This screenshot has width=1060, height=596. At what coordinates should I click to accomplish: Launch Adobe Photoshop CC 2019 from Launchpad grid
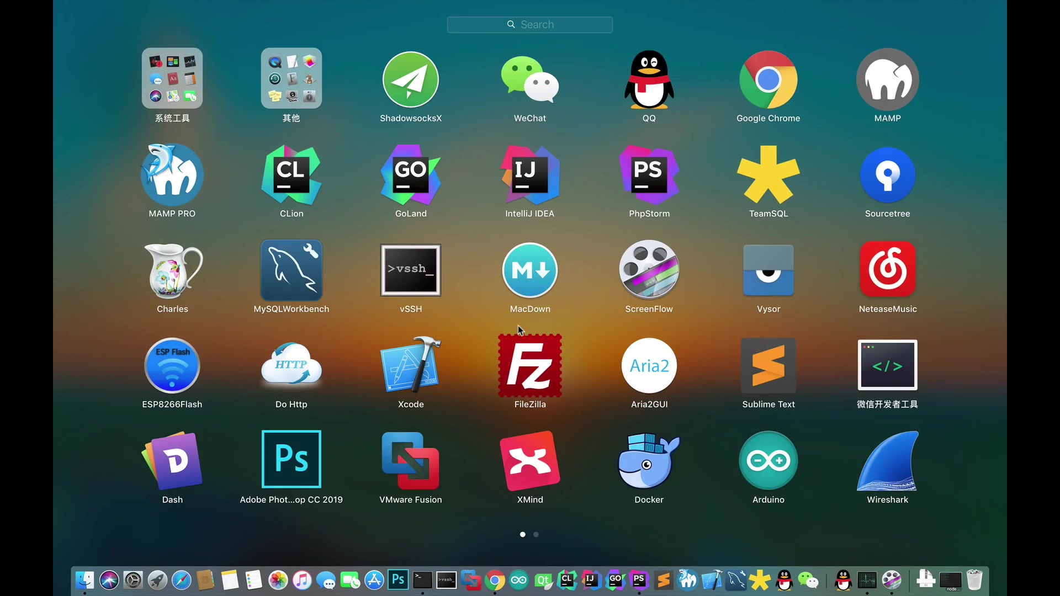291,459
